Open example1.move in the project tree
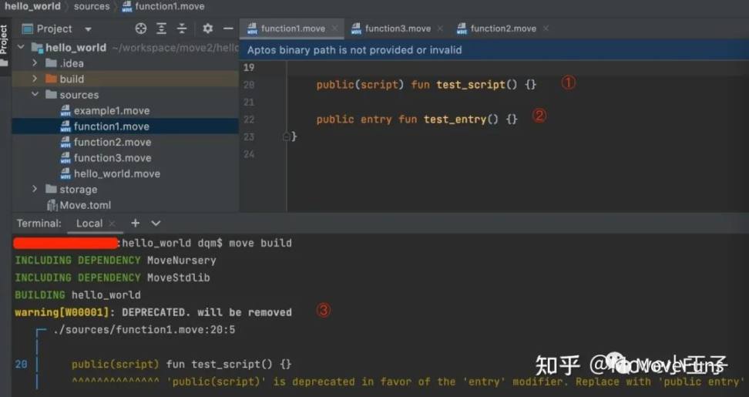Image resolution: width=749 pixels, height=397 pixels. tap(111, 110)
